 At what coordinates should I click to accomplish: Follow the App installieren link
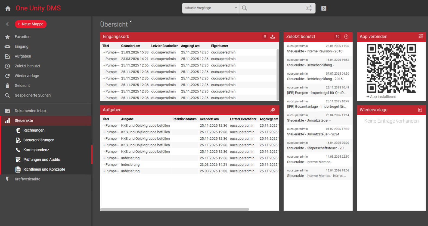pos(381,97)
